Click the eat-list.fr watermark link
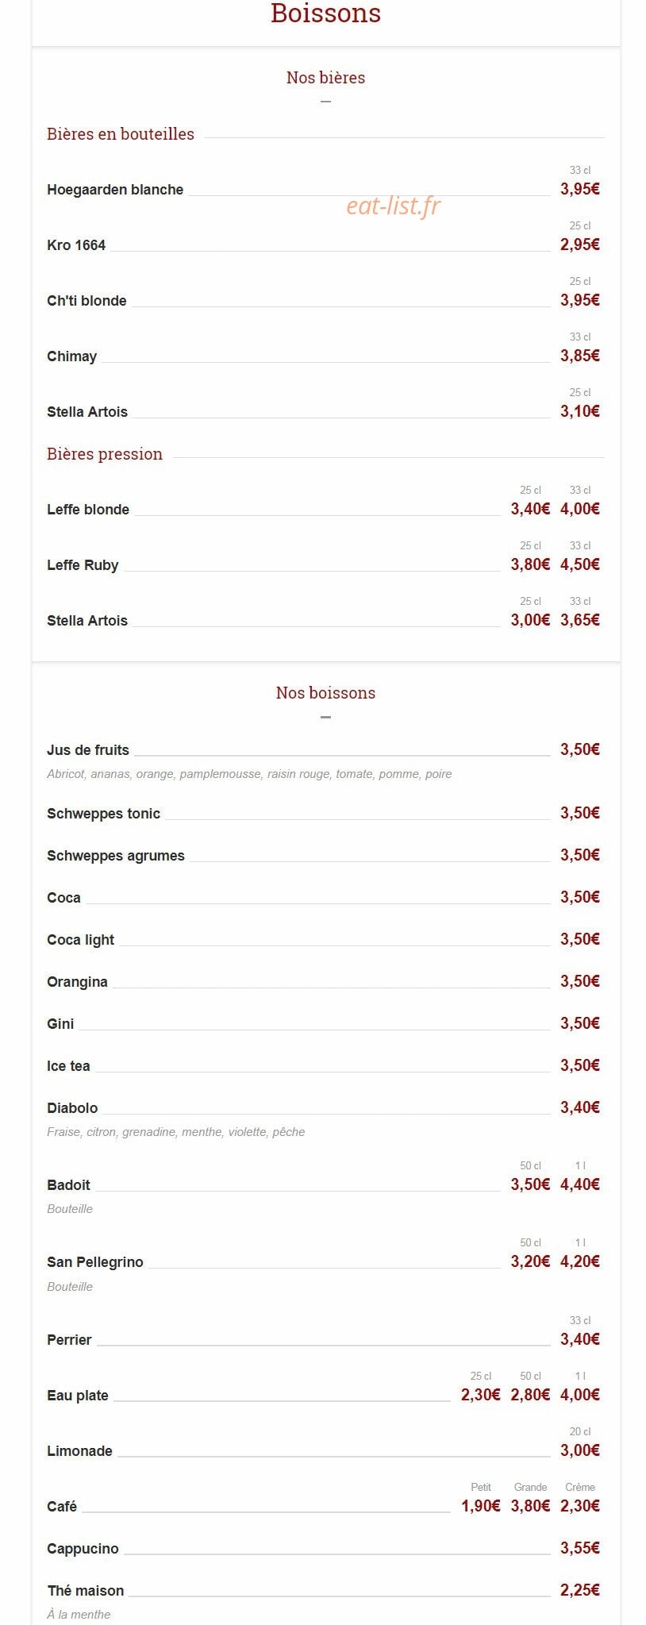This screenshot has width=646, height=1625. [394, 206]
